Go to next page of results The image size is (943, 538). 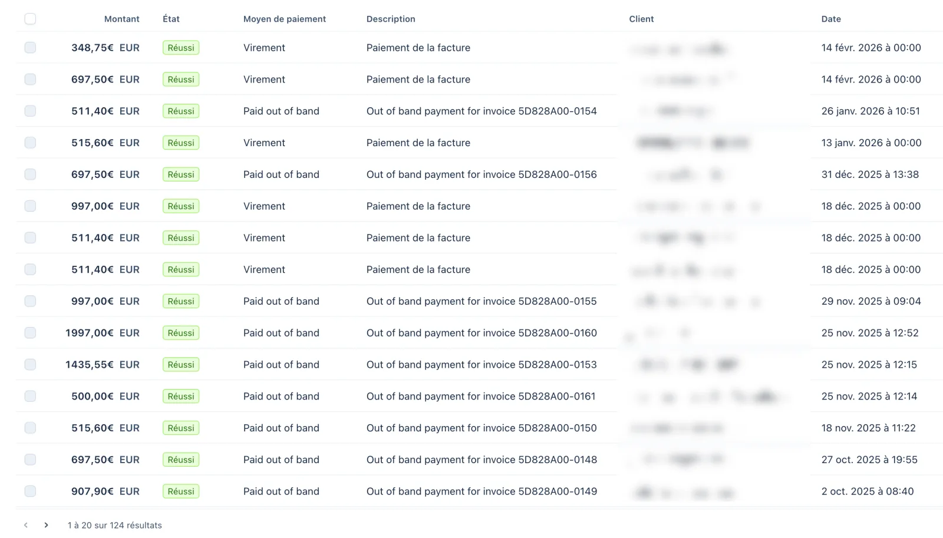[46, 525]
